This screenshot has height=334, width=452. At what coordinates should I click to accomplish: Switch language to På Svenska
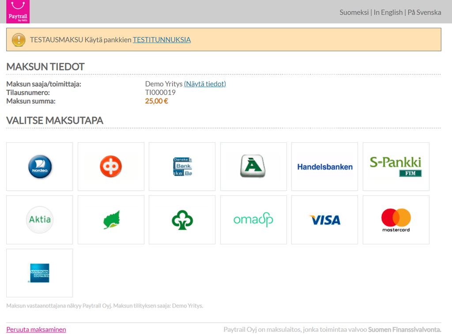pyautogui.click(x=424, y=12)
